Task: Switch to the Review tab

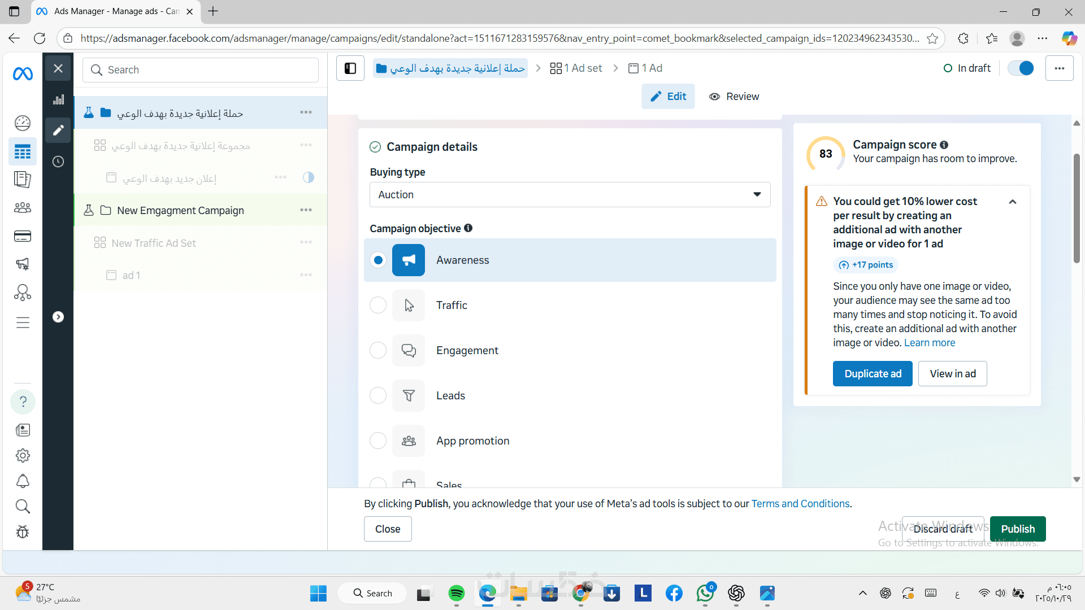Action: (x=734, y=97)
